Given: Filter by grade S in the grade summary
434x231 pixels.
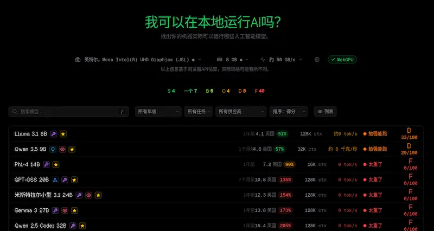Looking at the screenshot, I should pyautogui.click(x=171, y=91).
